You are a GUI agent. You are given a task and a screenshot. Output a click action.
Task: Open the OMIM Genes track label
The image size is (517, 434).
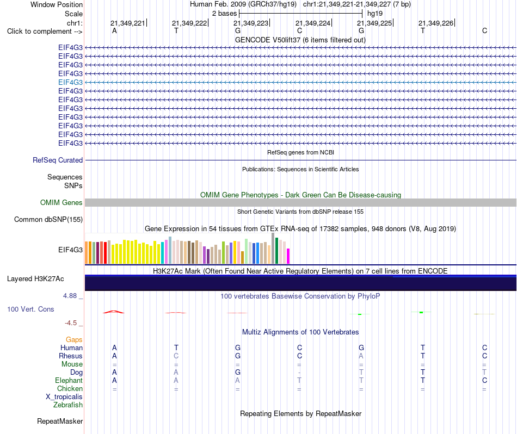61,203
